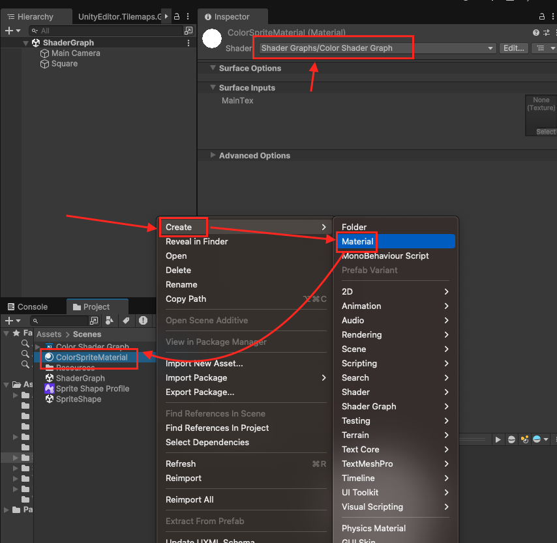557x543 pixels.
Task: Select Physics Material in Create submenu
Action: (395, 528)
